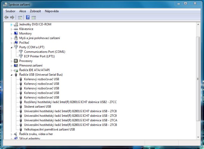Viewport: 204px width, 149px height.
Task: Click the port icon beside Porty (COM a LPT)
Action: click(16, 47)
